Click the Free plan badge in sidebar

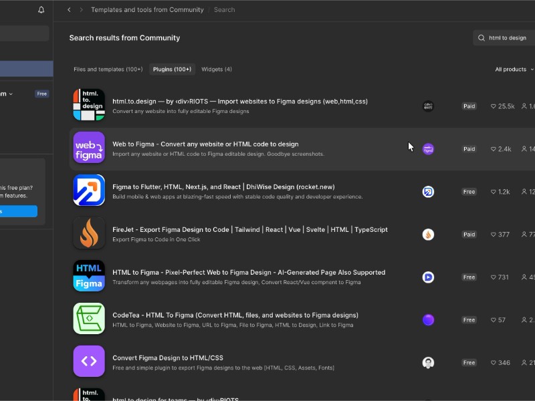(42, 94)
